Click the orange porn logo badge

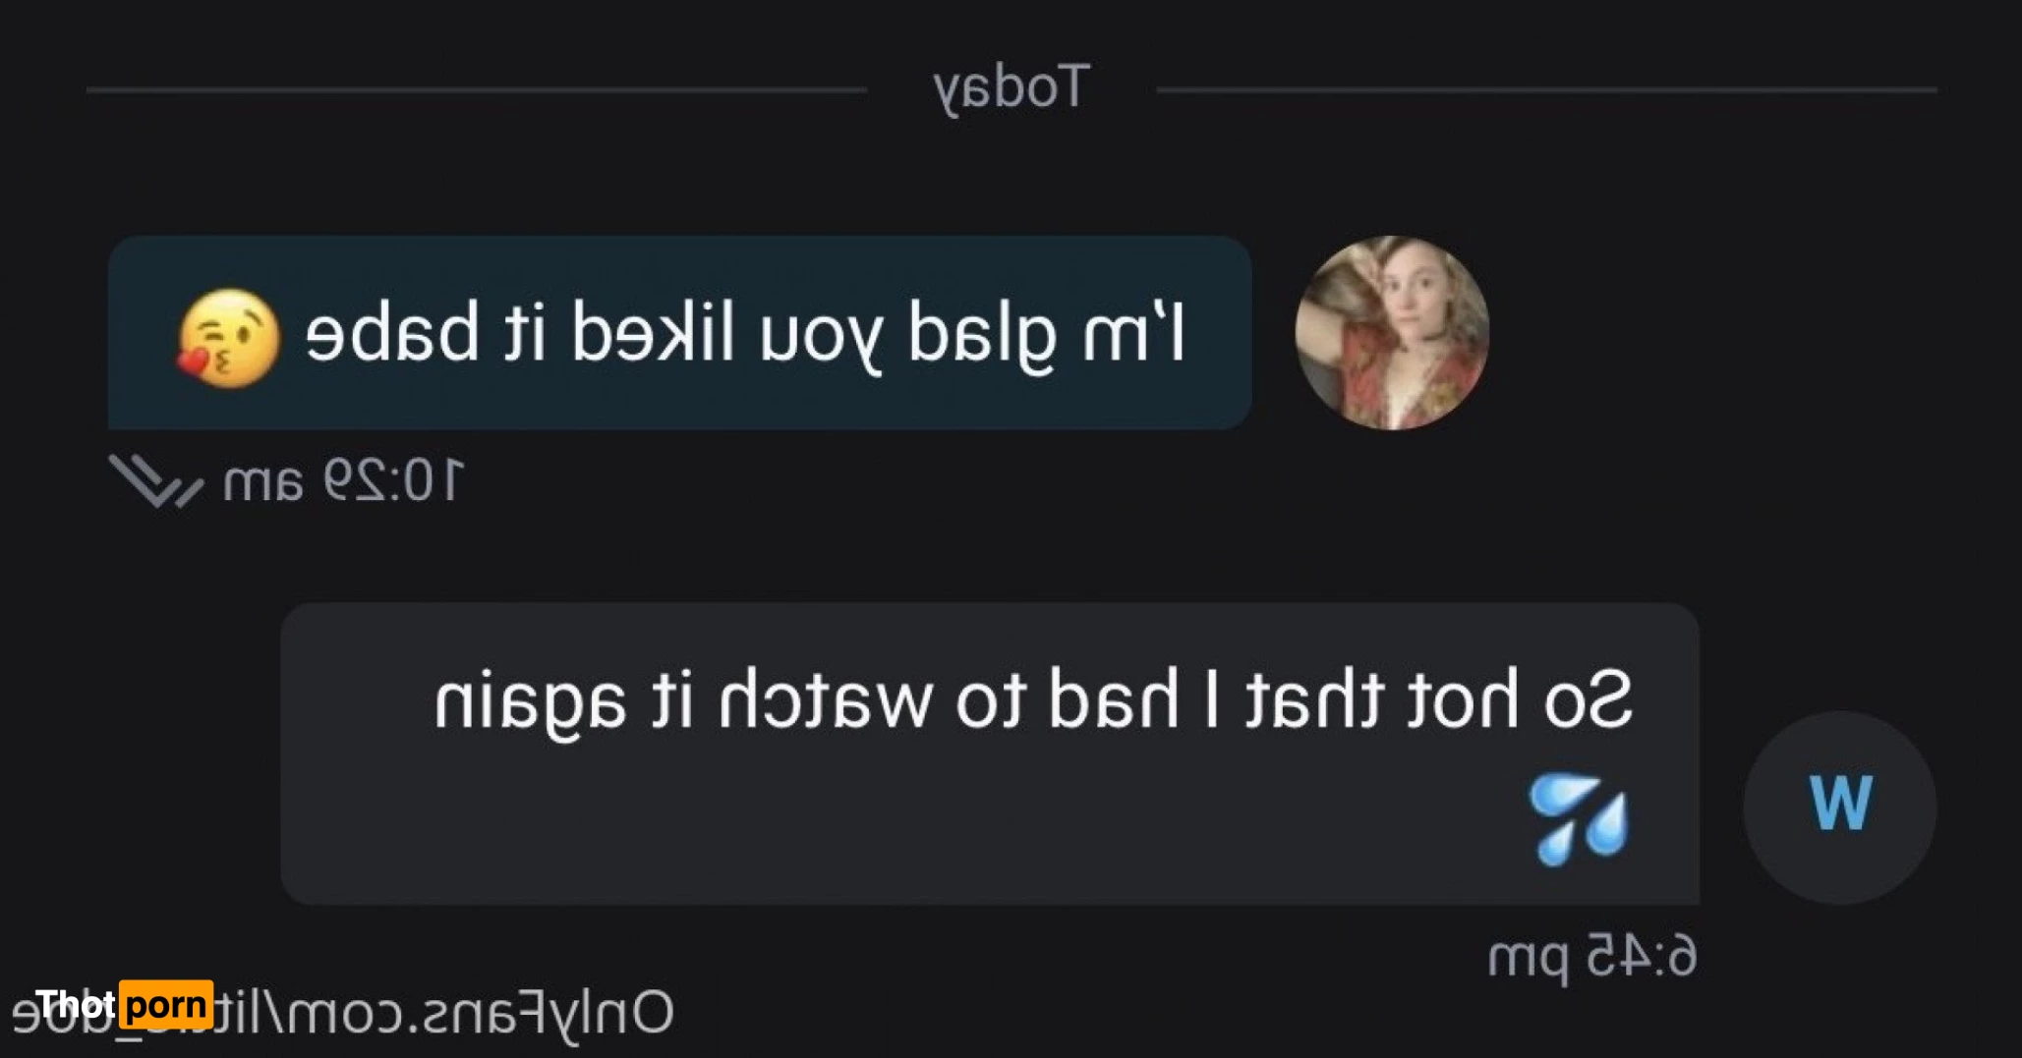[x=166, y=1005]
